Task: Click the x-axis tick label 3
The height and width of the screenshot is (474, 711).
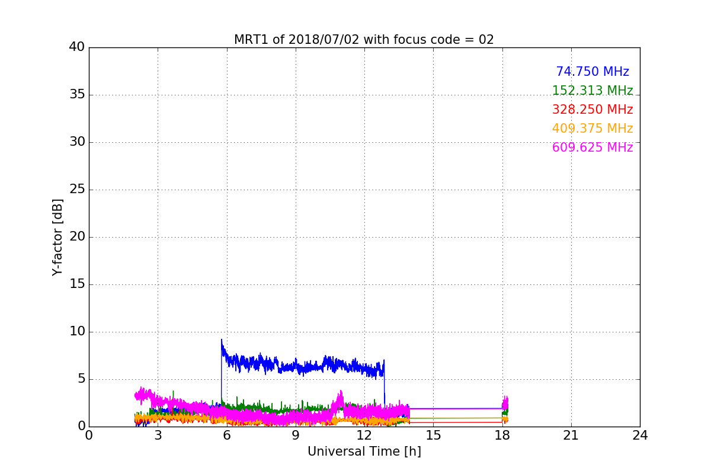Action: click(x=158, y=435)
